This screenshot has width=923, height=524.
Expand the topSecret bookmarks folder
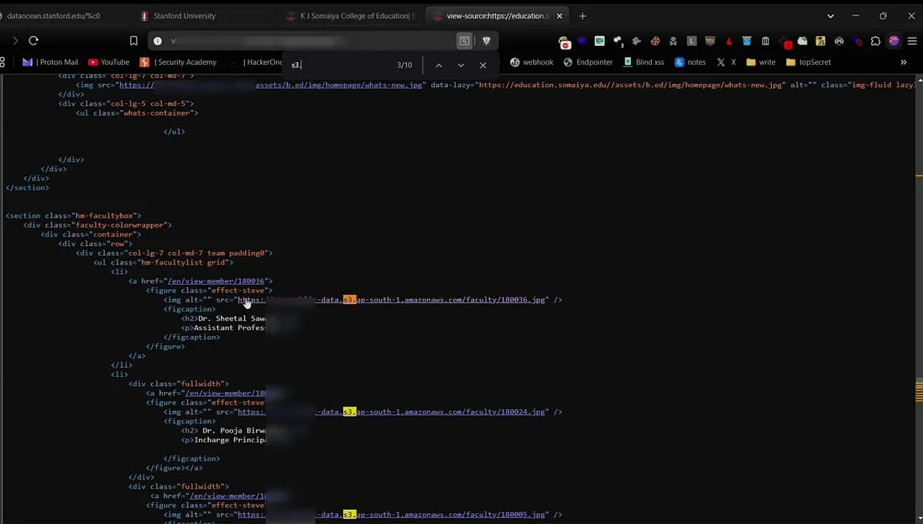(808, 62)
